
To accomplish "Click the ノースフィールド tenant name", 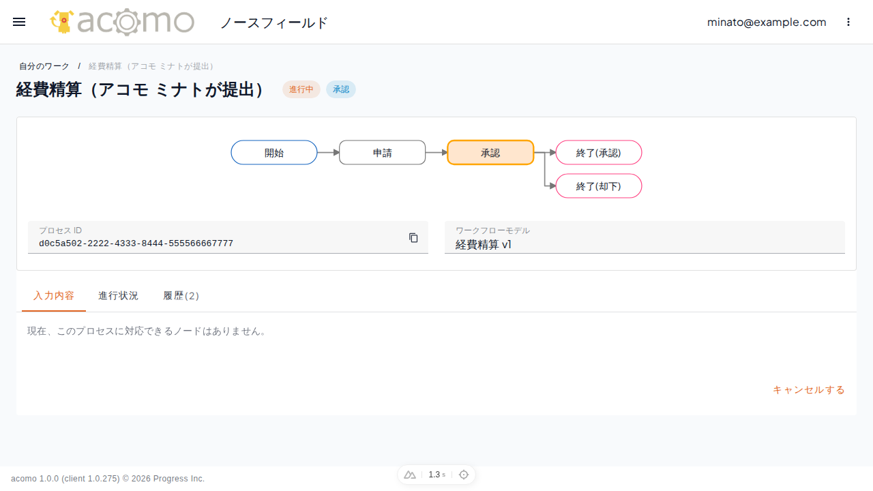I will (274, 23).
